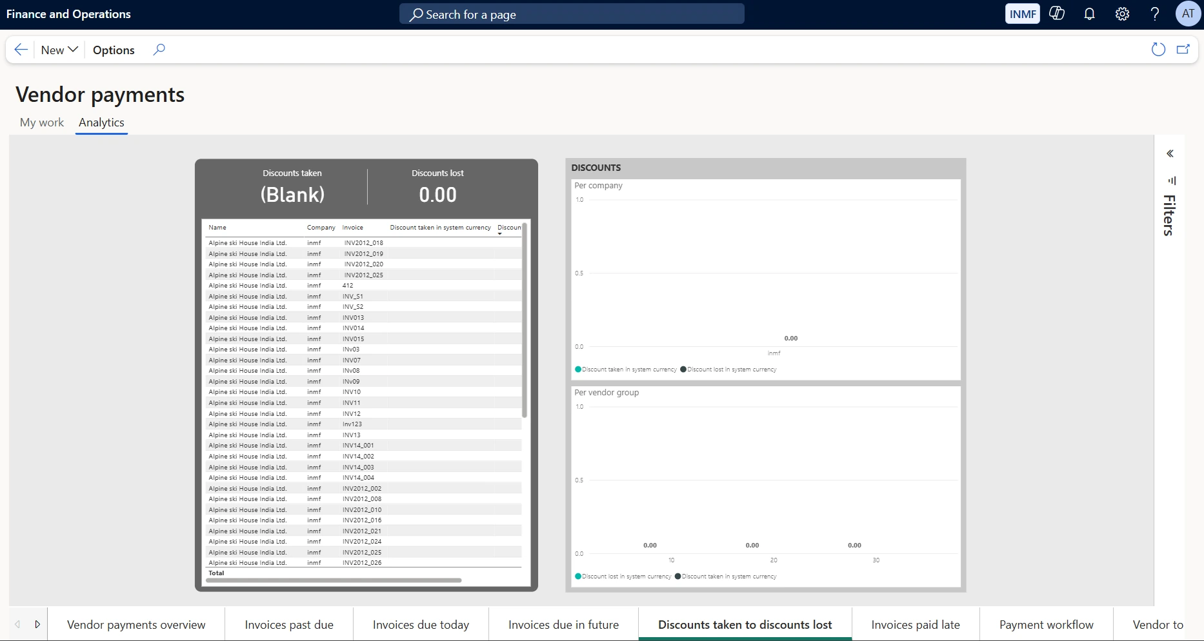1204x641 pixels.
Task: Click the INV14_001 invoice cell
Action: point(358,446)
